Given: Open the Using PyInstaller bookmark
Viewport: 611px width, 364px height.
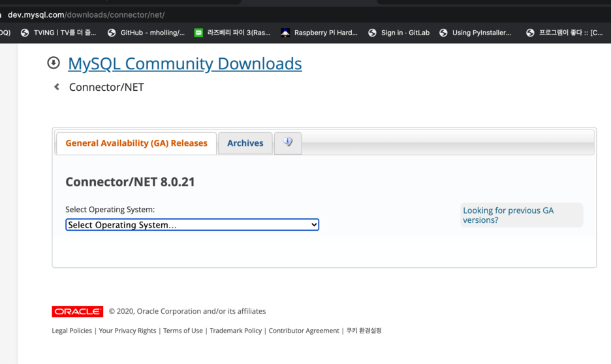Looking at the screenshot, I should coord(475,33).
